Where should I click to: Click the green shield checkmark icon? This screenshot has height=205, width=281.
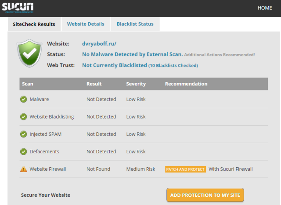click(29, 53)
